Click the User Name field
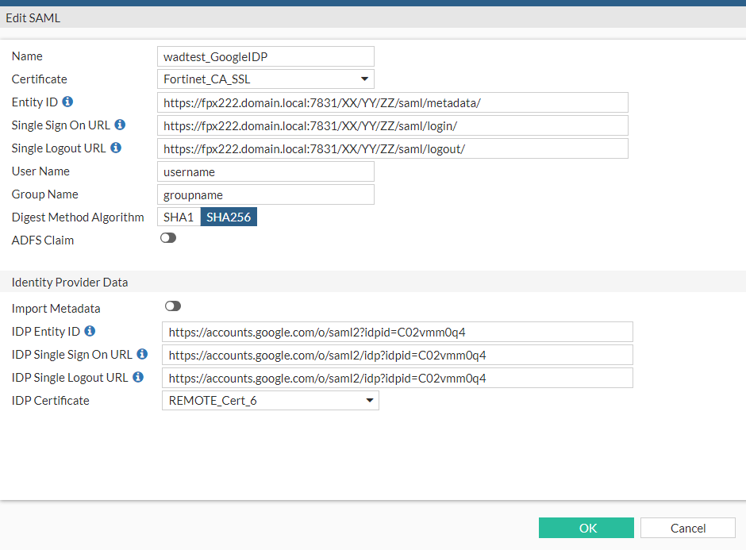Image resolution: width=746 pixels, height=550 pixels. (x=266, y=171)
